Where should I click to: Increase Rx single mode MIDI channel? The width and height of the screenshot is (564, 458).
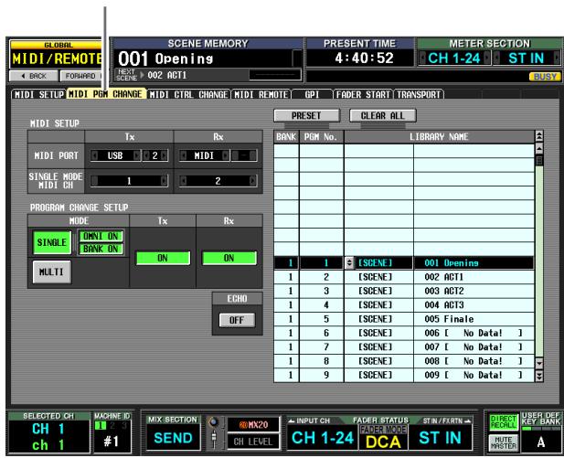253,181
